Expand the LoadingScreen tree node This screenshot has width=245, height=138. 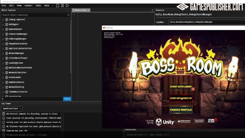coord(3,63)
